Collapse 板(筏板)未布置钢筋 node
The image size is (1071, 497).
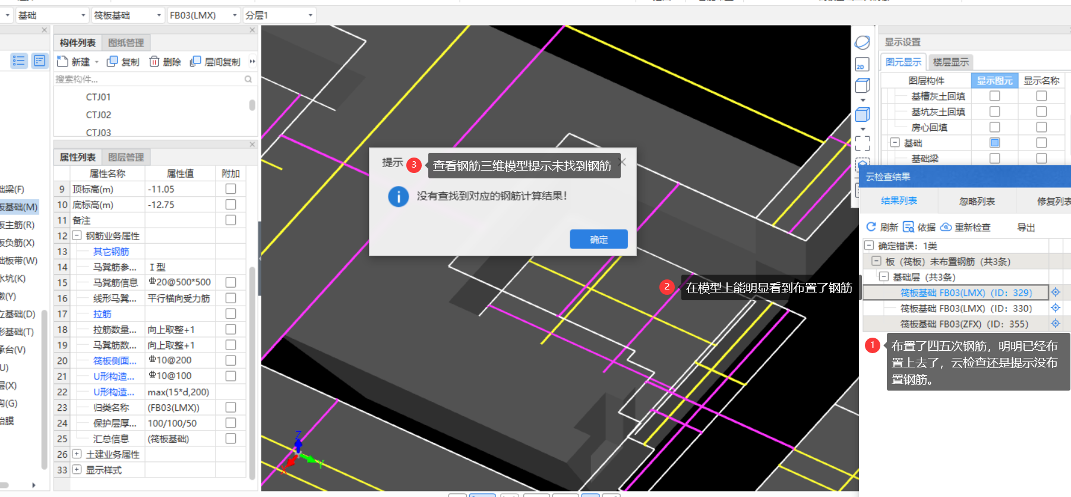click(x=876, y=261)
